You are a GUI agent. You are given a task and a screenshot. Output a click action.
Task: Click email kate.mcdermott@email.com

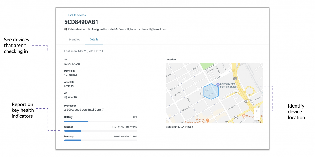(x=149, y=29)
